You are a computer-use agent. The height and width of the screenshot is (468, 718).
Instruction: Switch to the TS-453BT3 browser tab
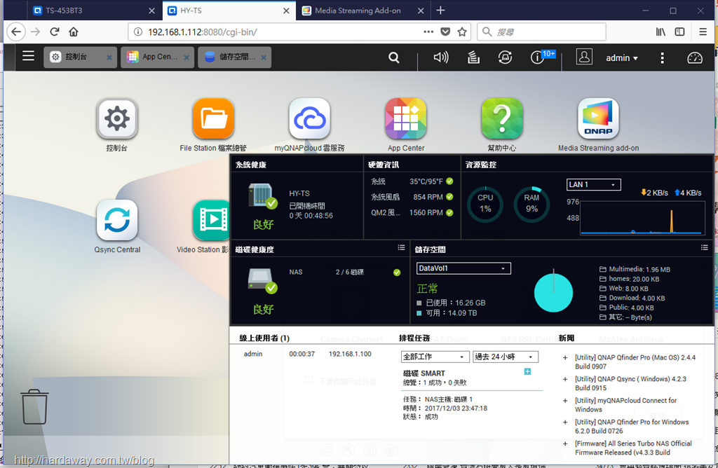(x=95, y=11)
